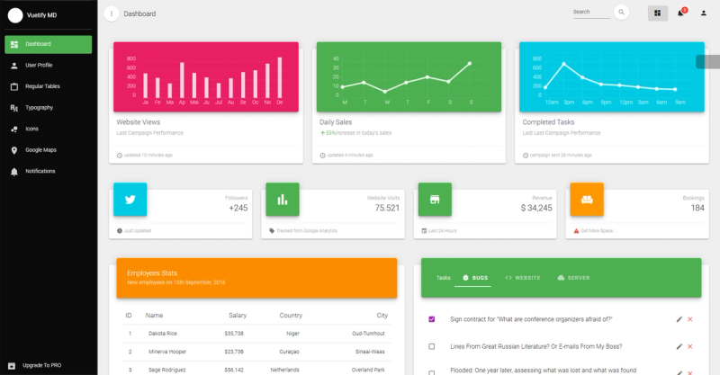
Task: Click the Salary column header
Action: pyautogui.click(x=238, y=316)
